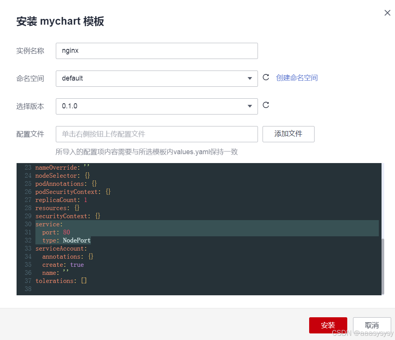
Task: Refresh the 命名空间 namespace list
Action: (266, 77)
